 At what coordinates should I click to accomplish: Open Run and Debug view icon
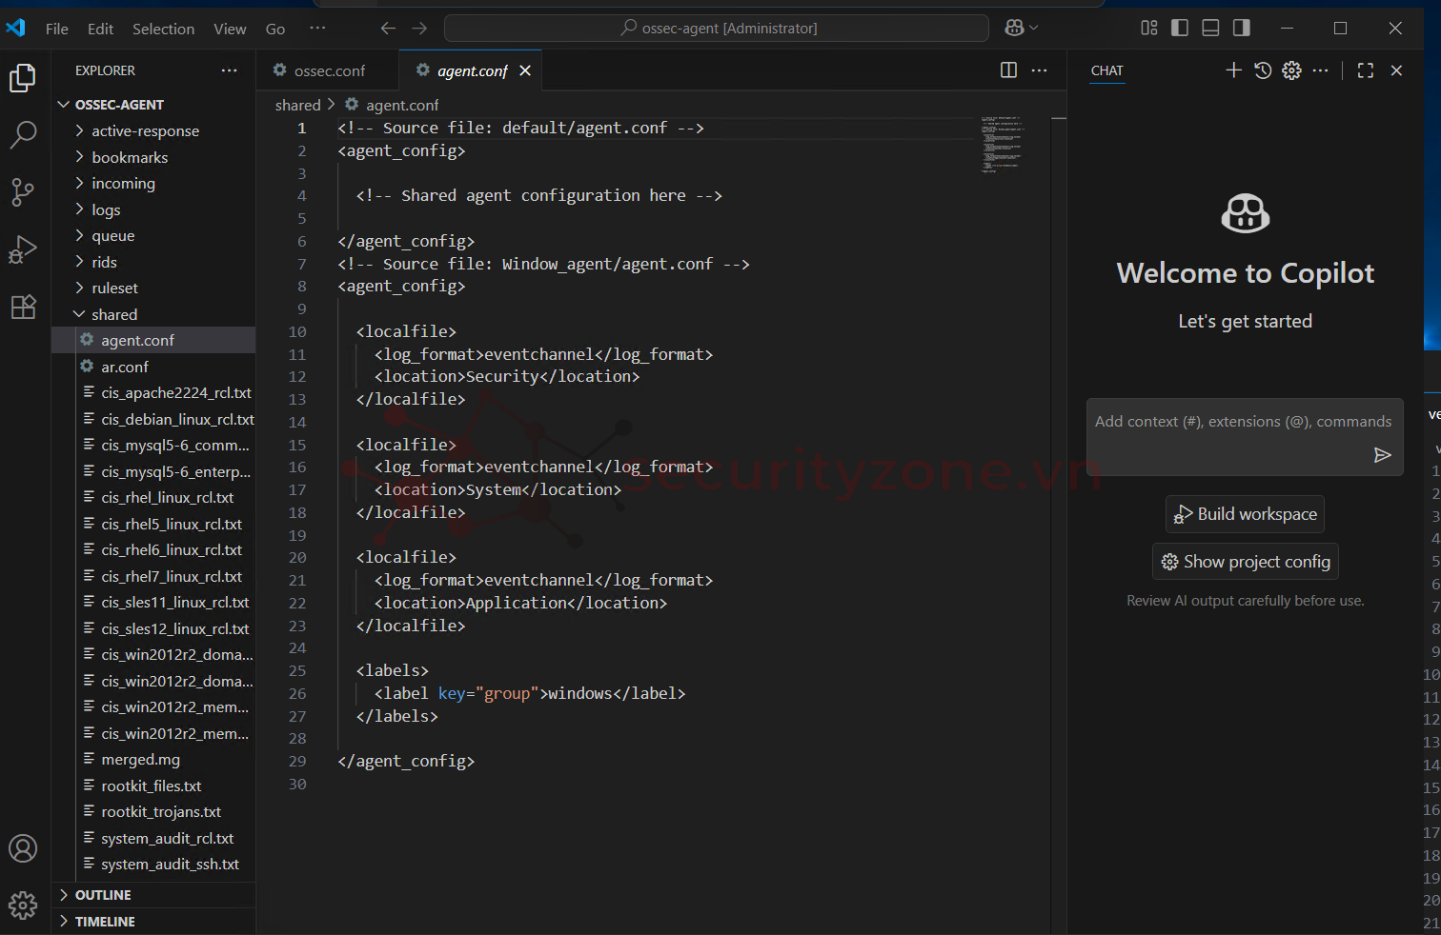tap(23, 249)
